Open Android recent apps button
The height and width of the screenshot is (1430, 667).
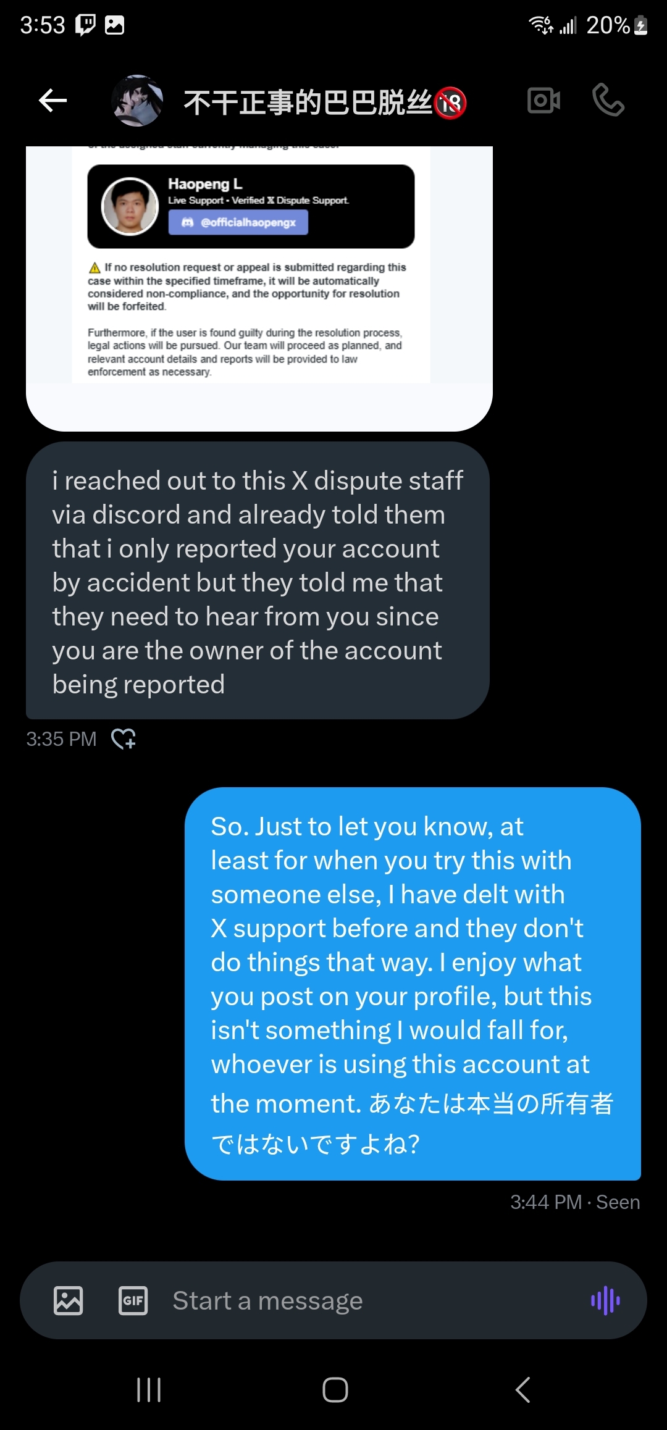point(149,1390)
